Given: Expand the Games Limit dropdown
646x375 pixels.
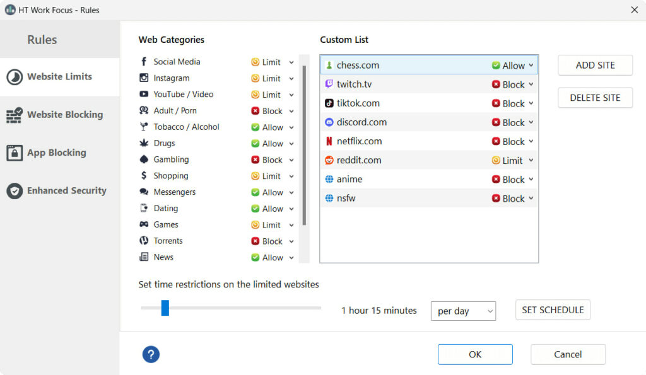Looking at the screenshot, I should 273,225.
